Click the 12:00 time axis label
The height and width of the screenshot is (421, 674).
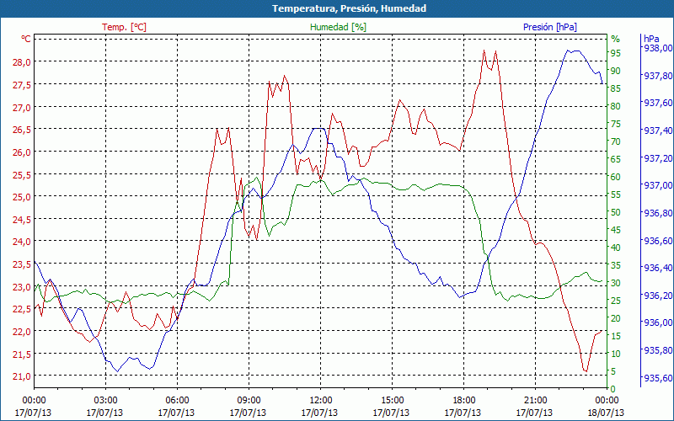pos(320,401)
